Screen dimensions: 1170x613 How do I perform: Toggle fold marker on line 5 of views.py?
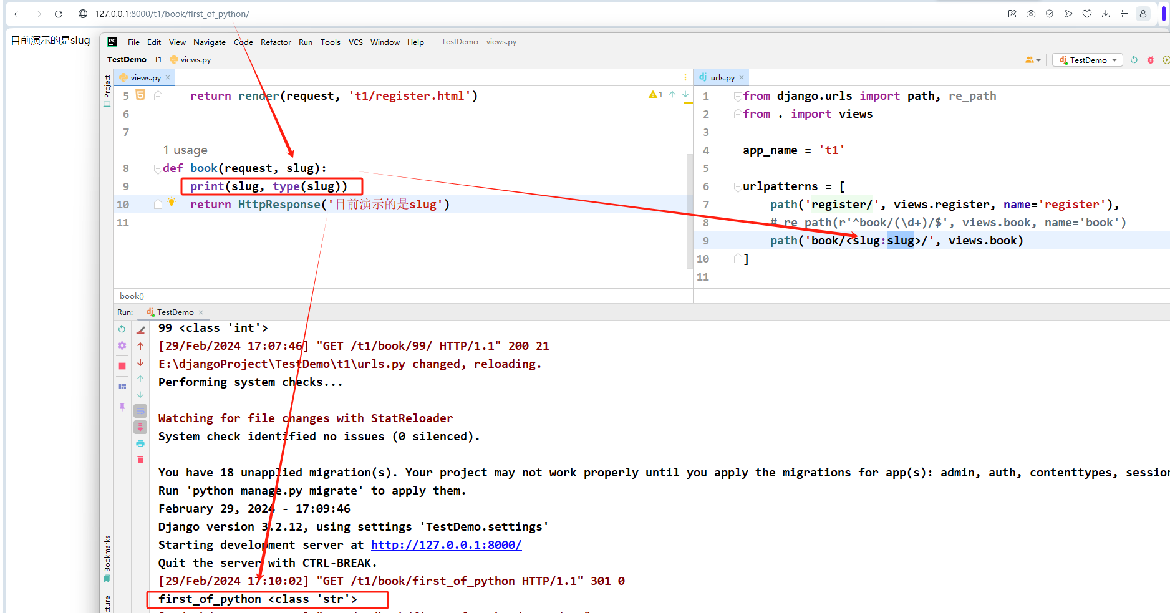[x=158, y=96]
